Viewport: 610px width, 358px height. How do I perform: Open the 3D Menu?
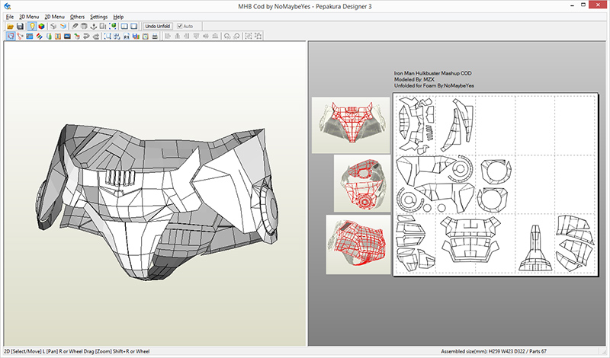(x=29, y=17)
